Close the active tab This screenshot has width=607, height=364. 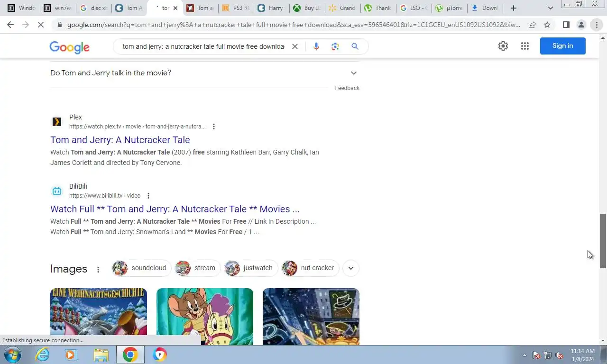coord(175,8)
